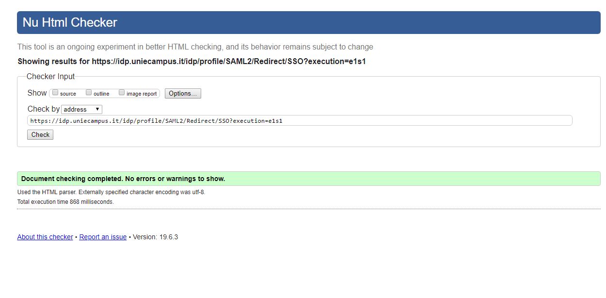Enable the outline checkbox
This screenshot has width=606, height=298.
(89, 93)
